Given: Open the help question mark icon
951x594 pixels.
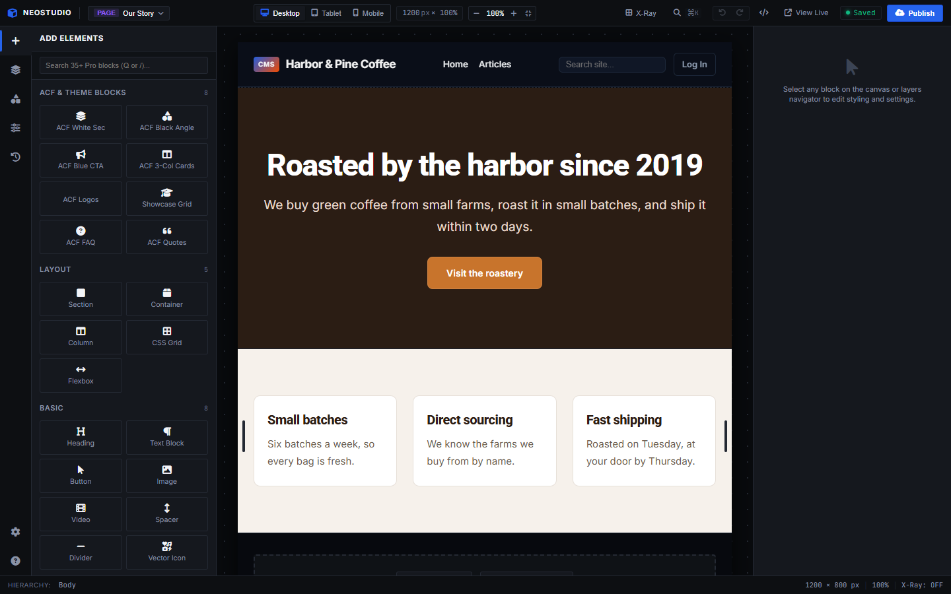Looking at the screenshot, I should (15, 561).
